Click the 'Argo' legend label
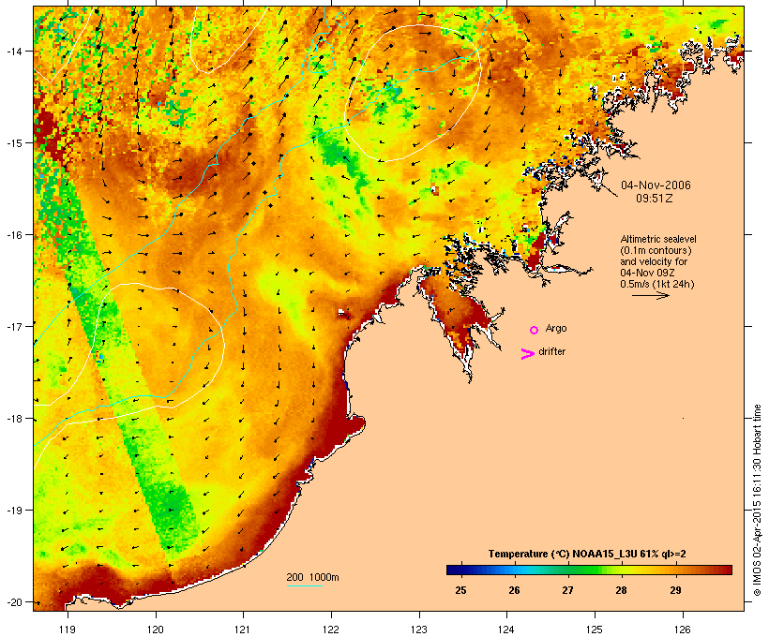 point(556,328)
